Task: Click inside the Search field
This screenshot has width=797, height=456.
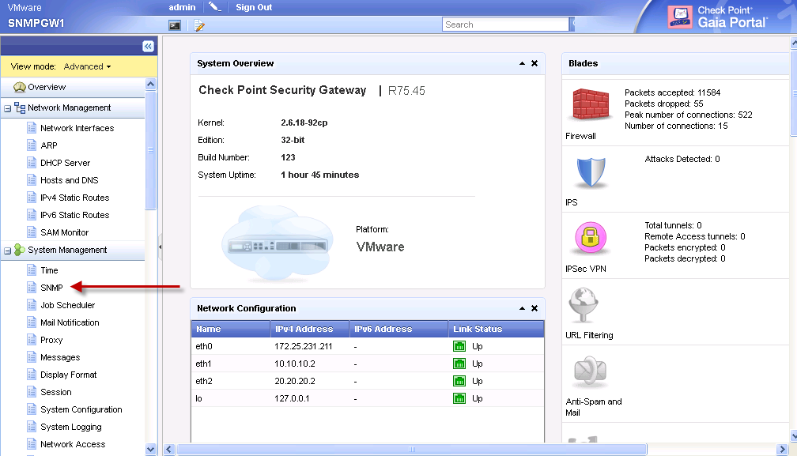Action: (505, 24)
